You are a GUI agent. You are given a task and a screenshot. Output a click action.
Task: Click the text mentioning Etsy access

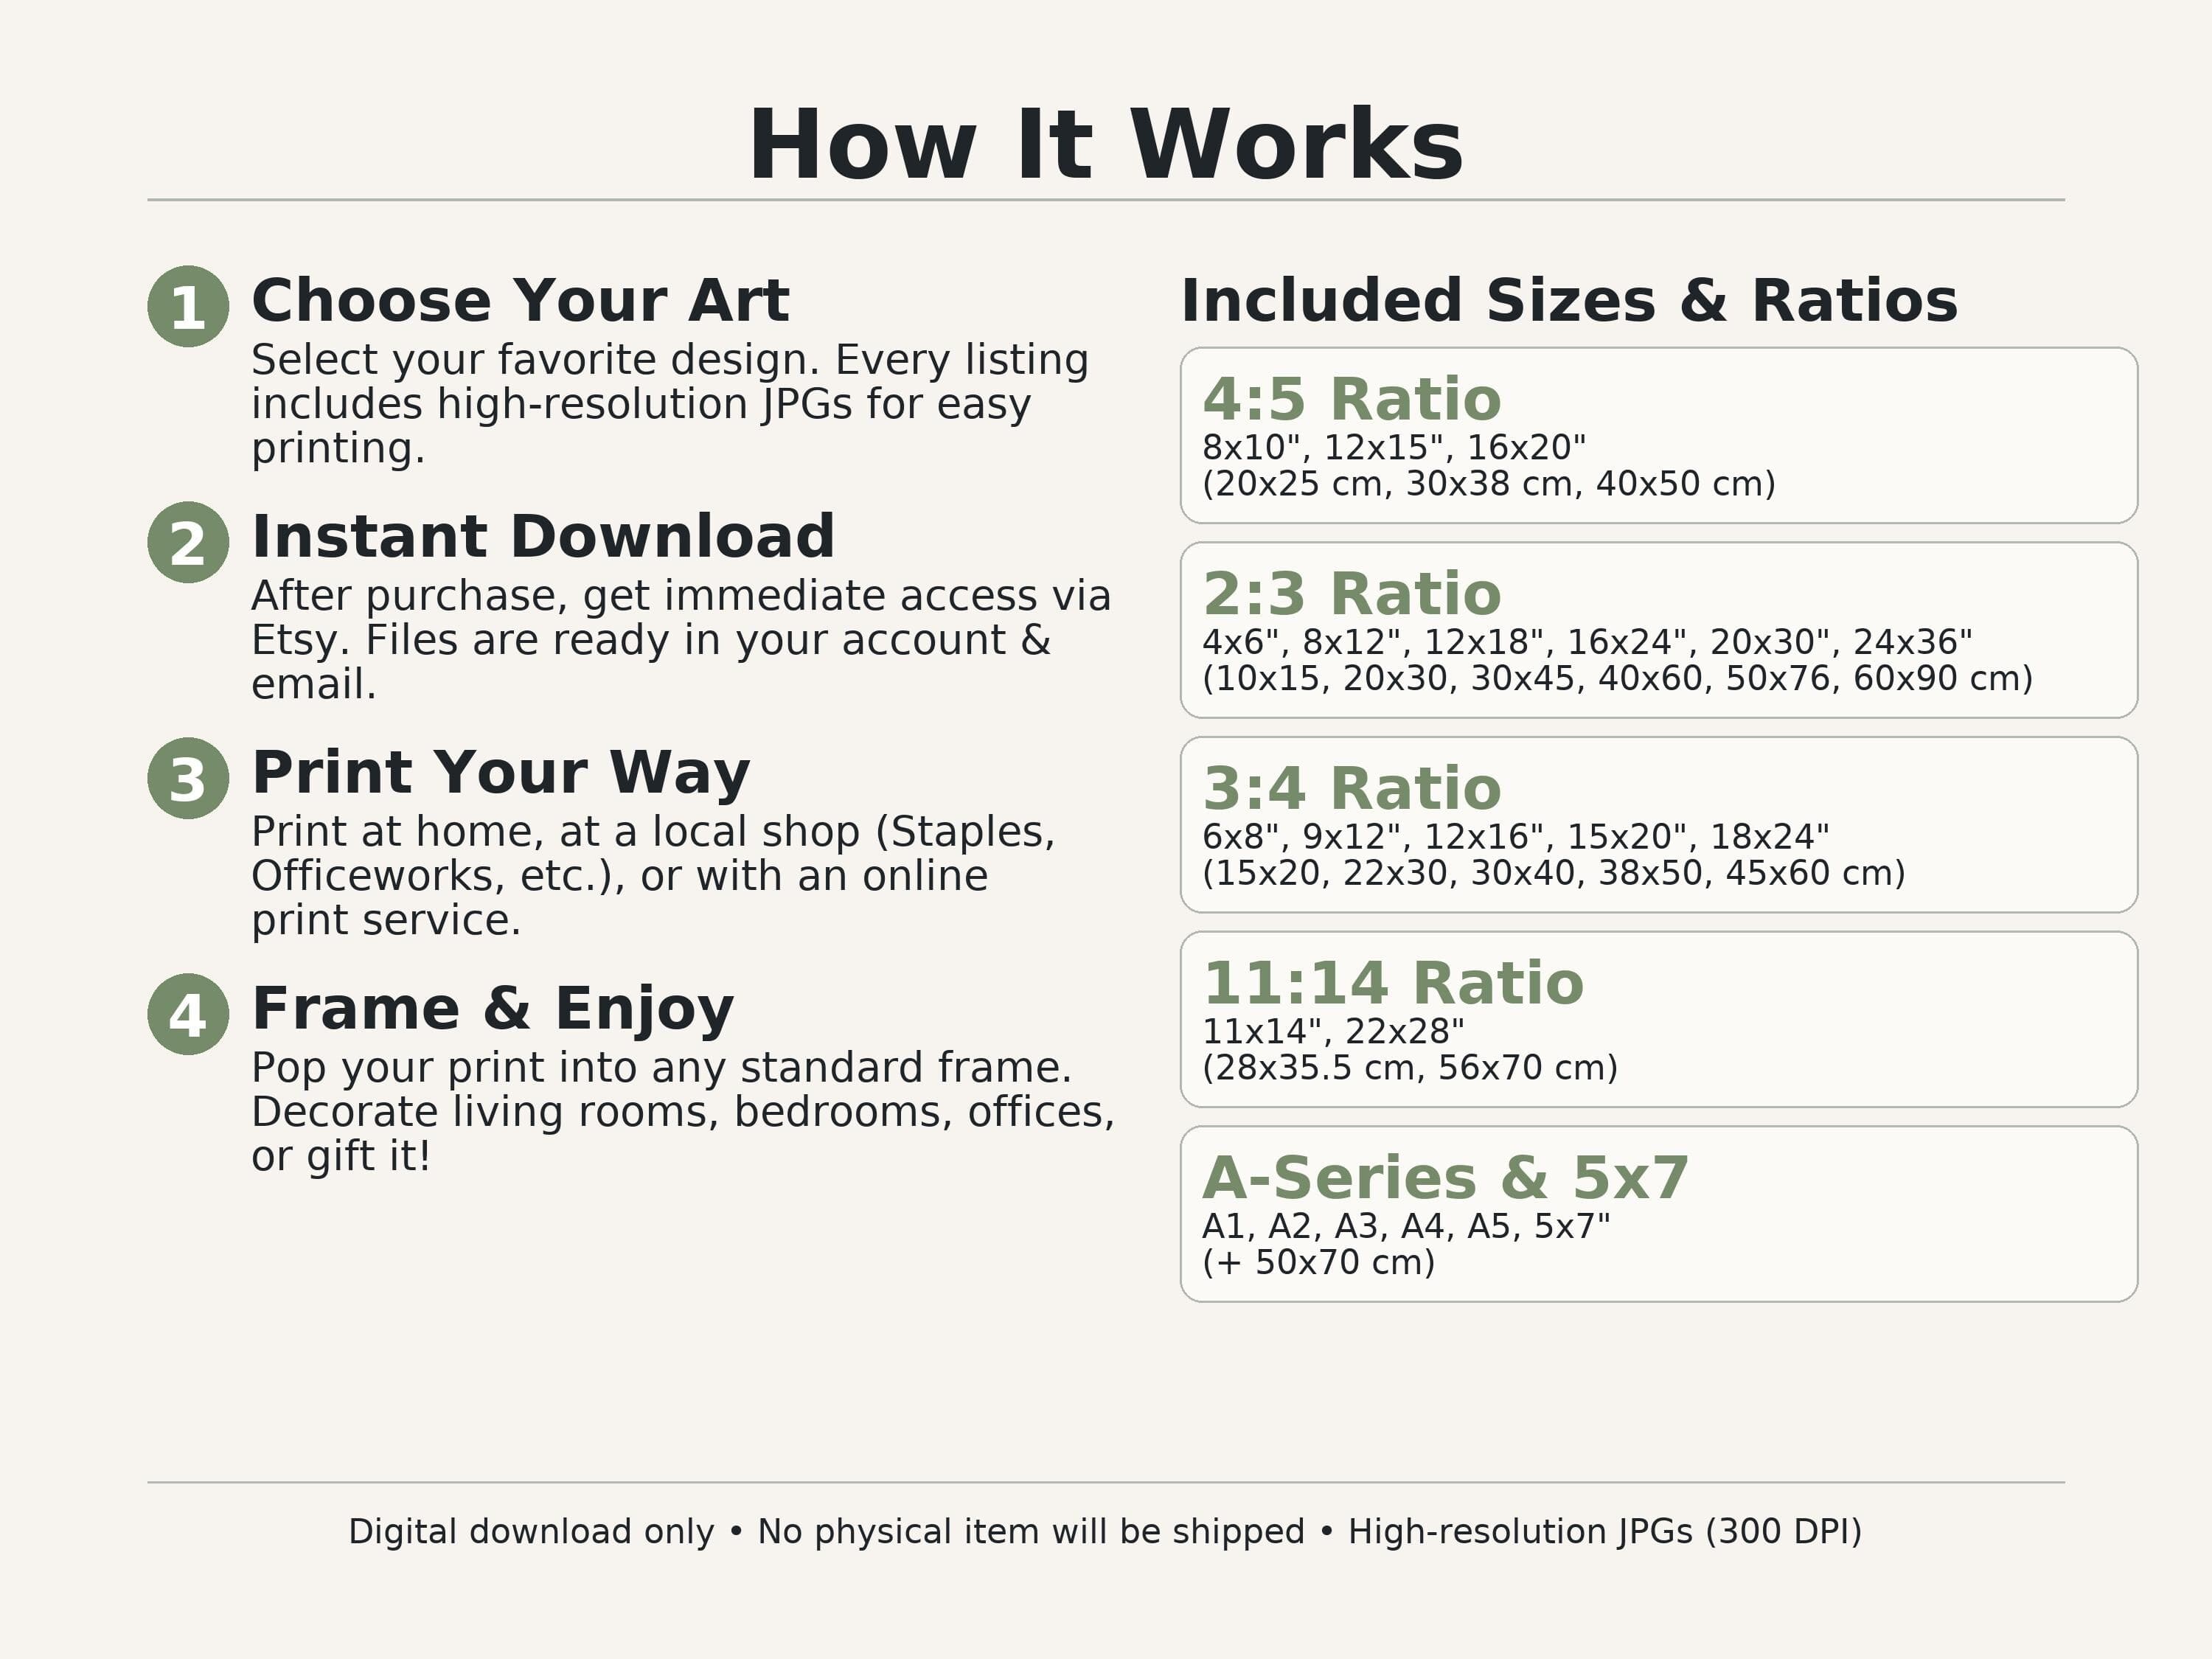(681, 640)
